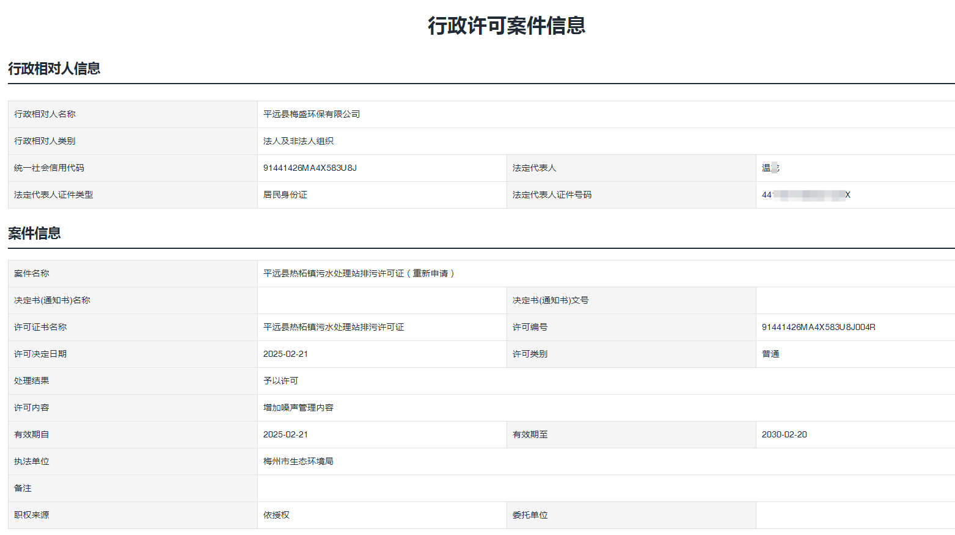The height and width of the screenshot is (535, 955).
Task: Click the masked legal representative ID number
Action: (x=805, y=195)
